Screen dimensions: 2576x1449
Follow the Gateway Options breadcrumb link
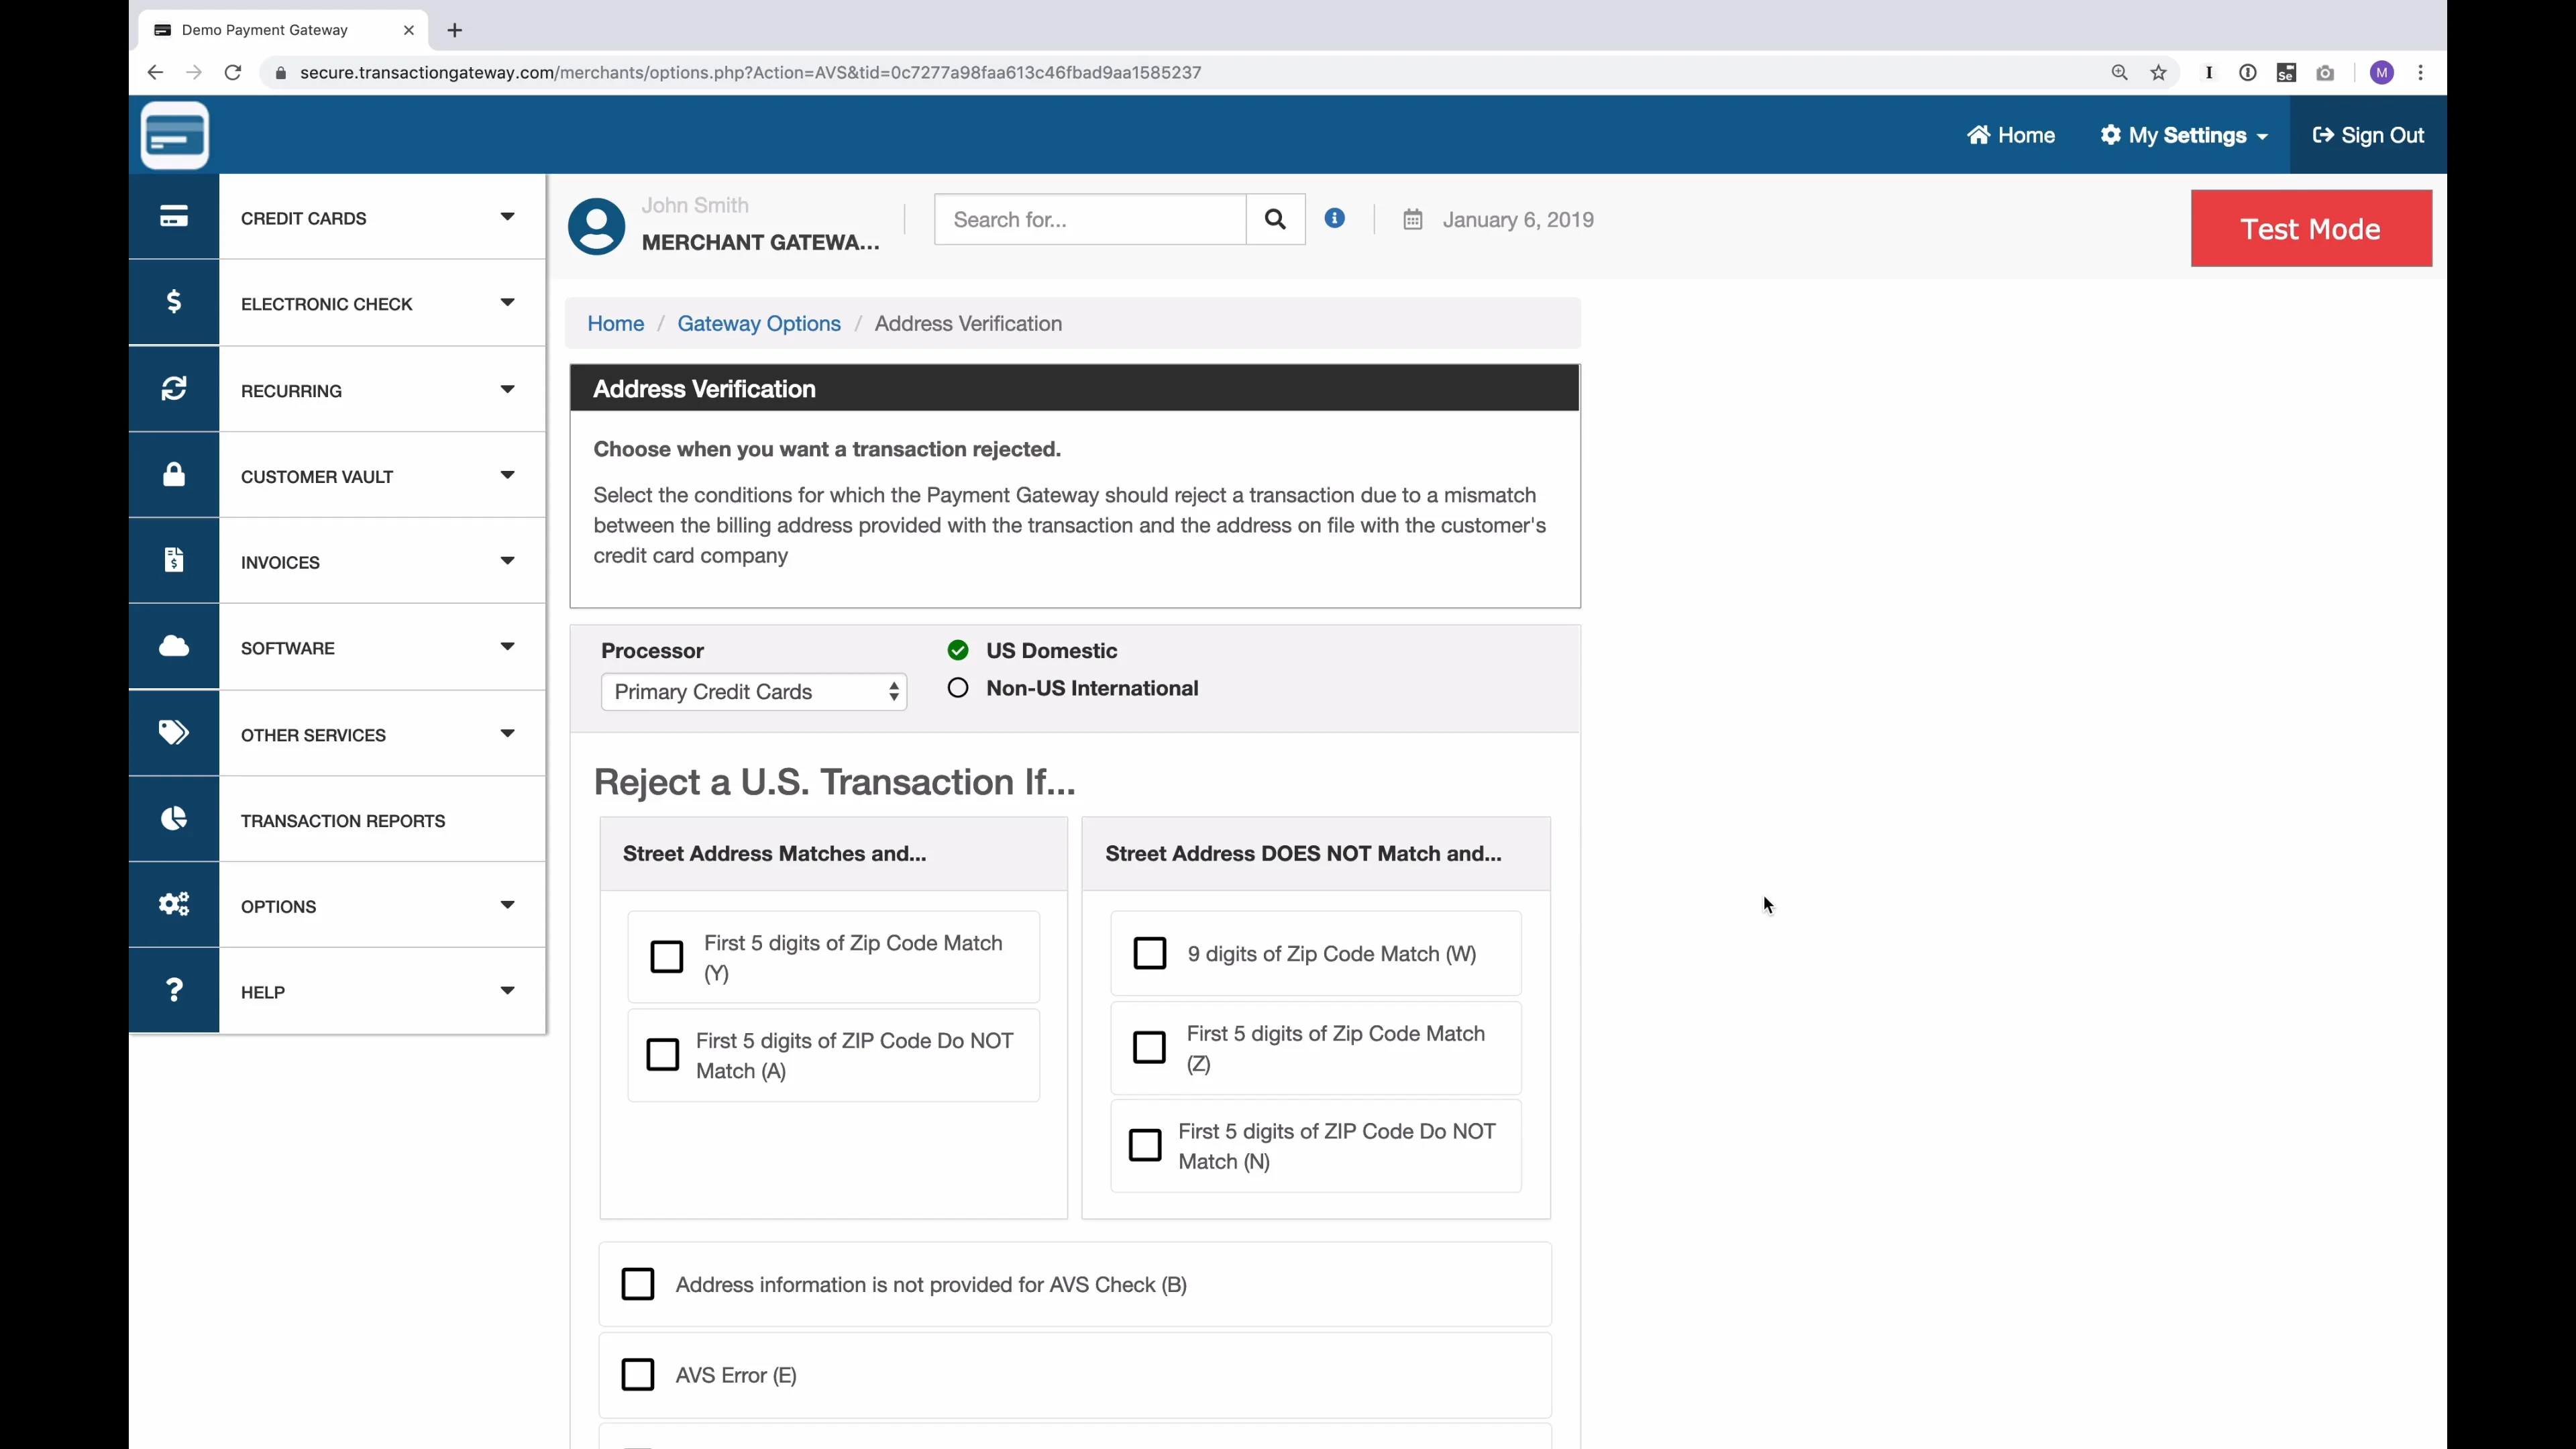(758, 324)
